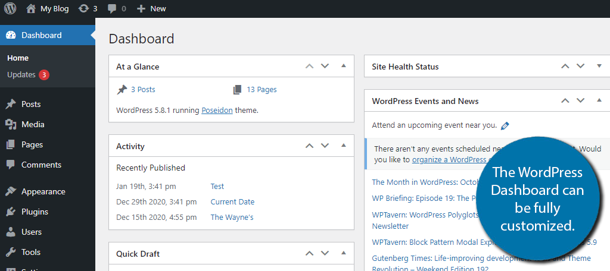Collapse the Quick Draft panel
Screen dimensions: 610x271
pos(344,253)
